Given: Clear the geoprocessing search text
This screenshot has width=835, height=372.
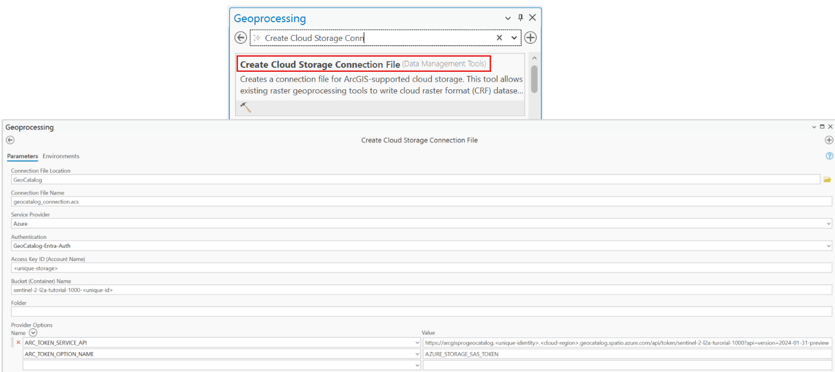Looking at the screenshot, I should point(499,37).
